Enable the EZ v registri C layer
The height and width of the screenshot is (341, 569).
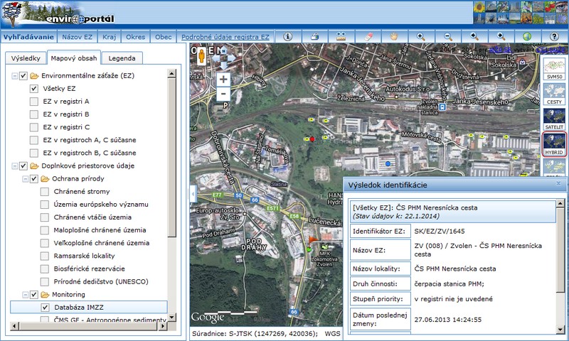click(33, 127)
